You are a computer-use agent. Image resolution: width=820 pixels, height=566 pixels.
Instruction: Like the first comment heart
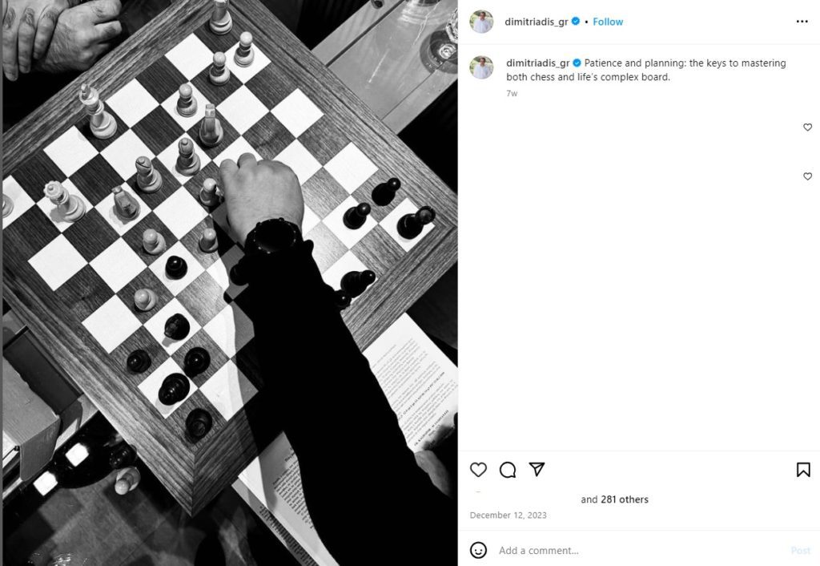pos(807,127)
